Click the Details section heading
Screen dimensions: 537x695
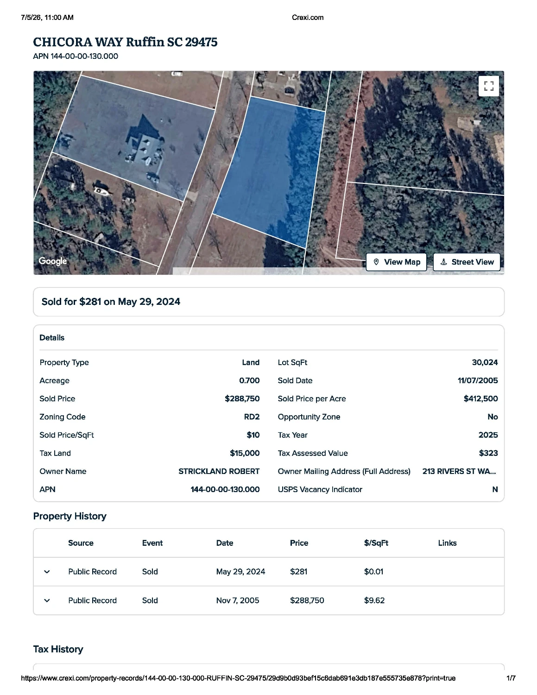52,338
